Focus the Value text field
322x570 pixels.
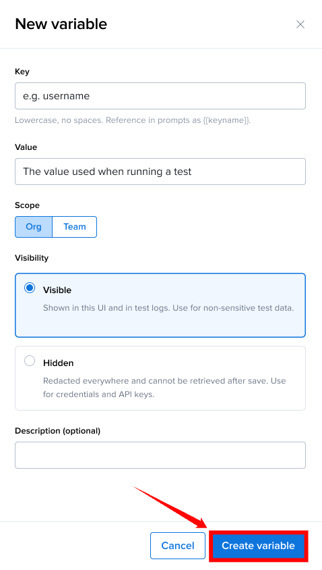coord(160,172)
